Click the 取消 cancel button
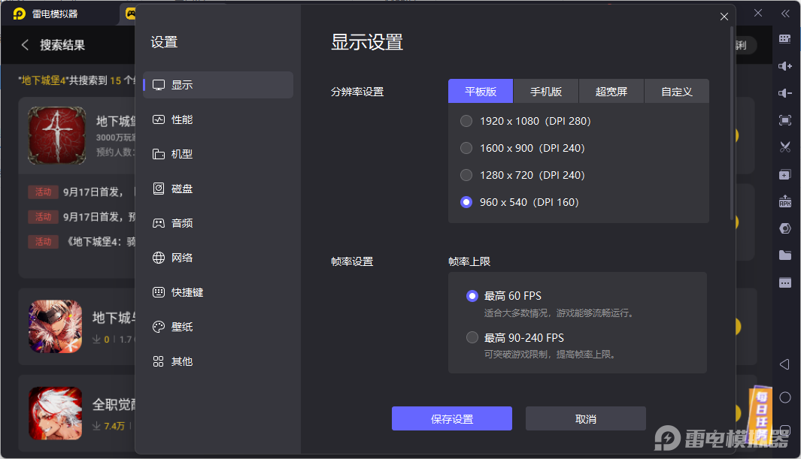Image resolution: width=801 pixels, height=459 pixels. pyautogui.click(x=585, y=418)
